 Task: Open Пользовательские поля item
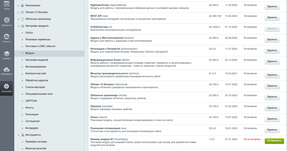pyautogui.click(x=39, y=94)
